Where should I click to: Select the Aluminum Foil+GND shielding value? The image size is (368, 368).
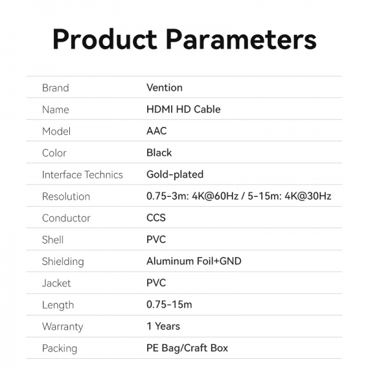coord(194,261)
